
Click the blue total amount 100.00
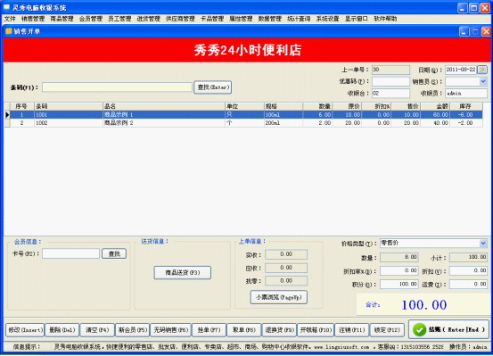423,305
